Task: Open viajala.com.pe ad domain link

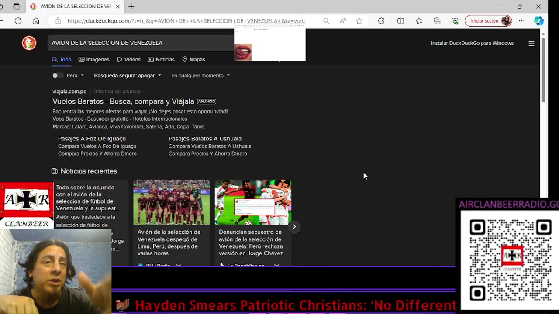Action: tap(69, 92)
